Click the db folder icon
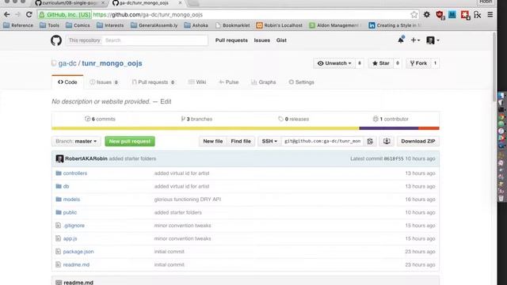 point(59,186)
